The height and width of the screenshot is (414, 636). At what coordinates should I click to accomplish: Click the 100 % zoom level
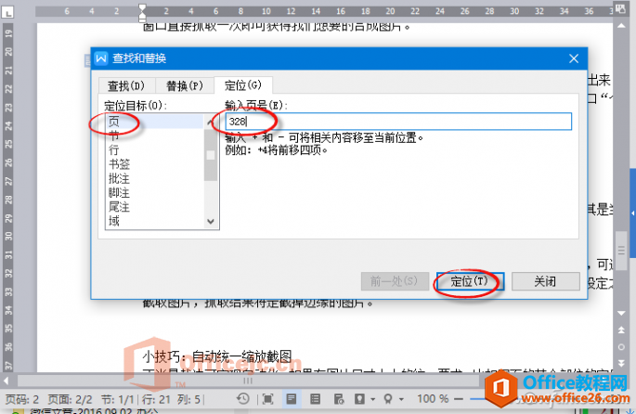click(433, 399)
